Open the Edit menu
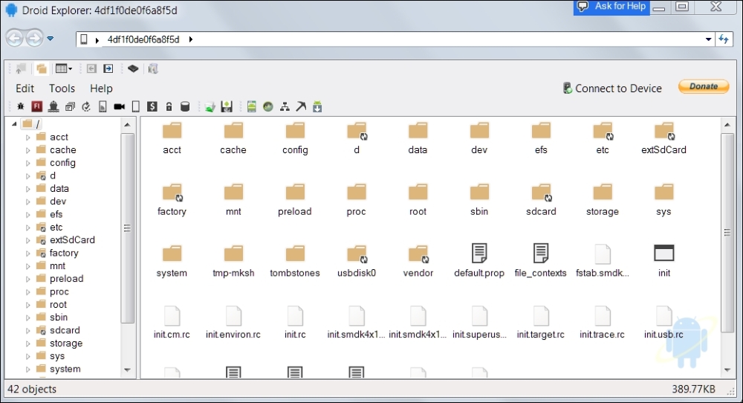Viewport: 743px width, 403px height. click(x=25, y=88)
